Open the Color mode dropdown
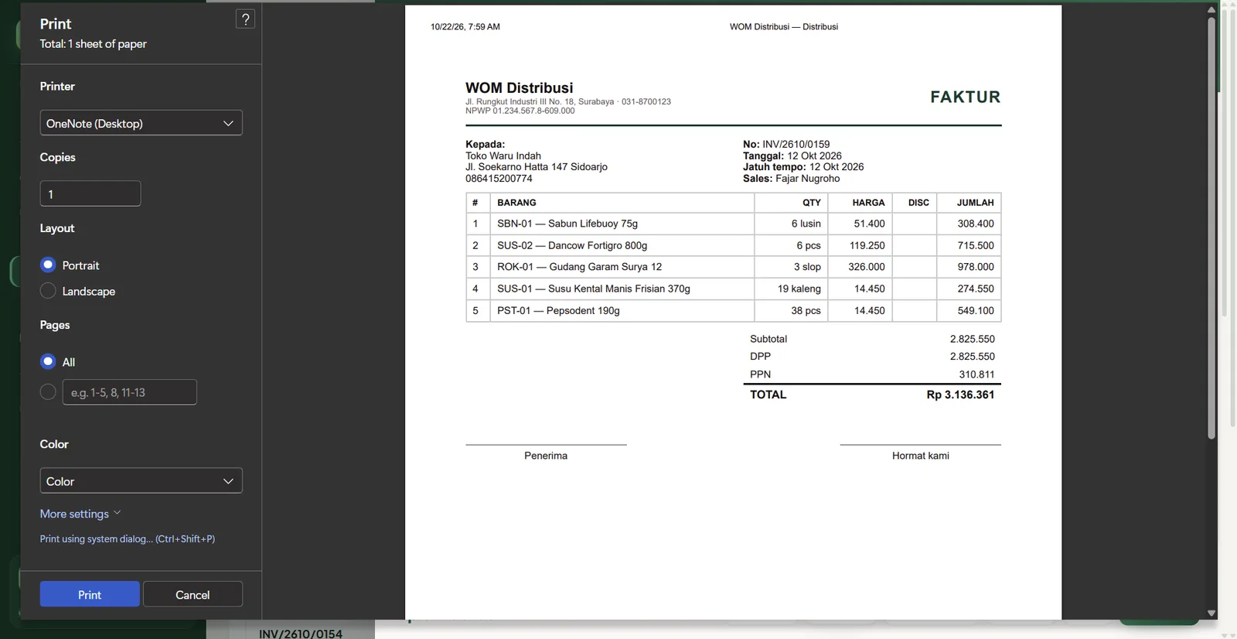The height and width of the screenshot is (639, 1237). pos(141,480)
